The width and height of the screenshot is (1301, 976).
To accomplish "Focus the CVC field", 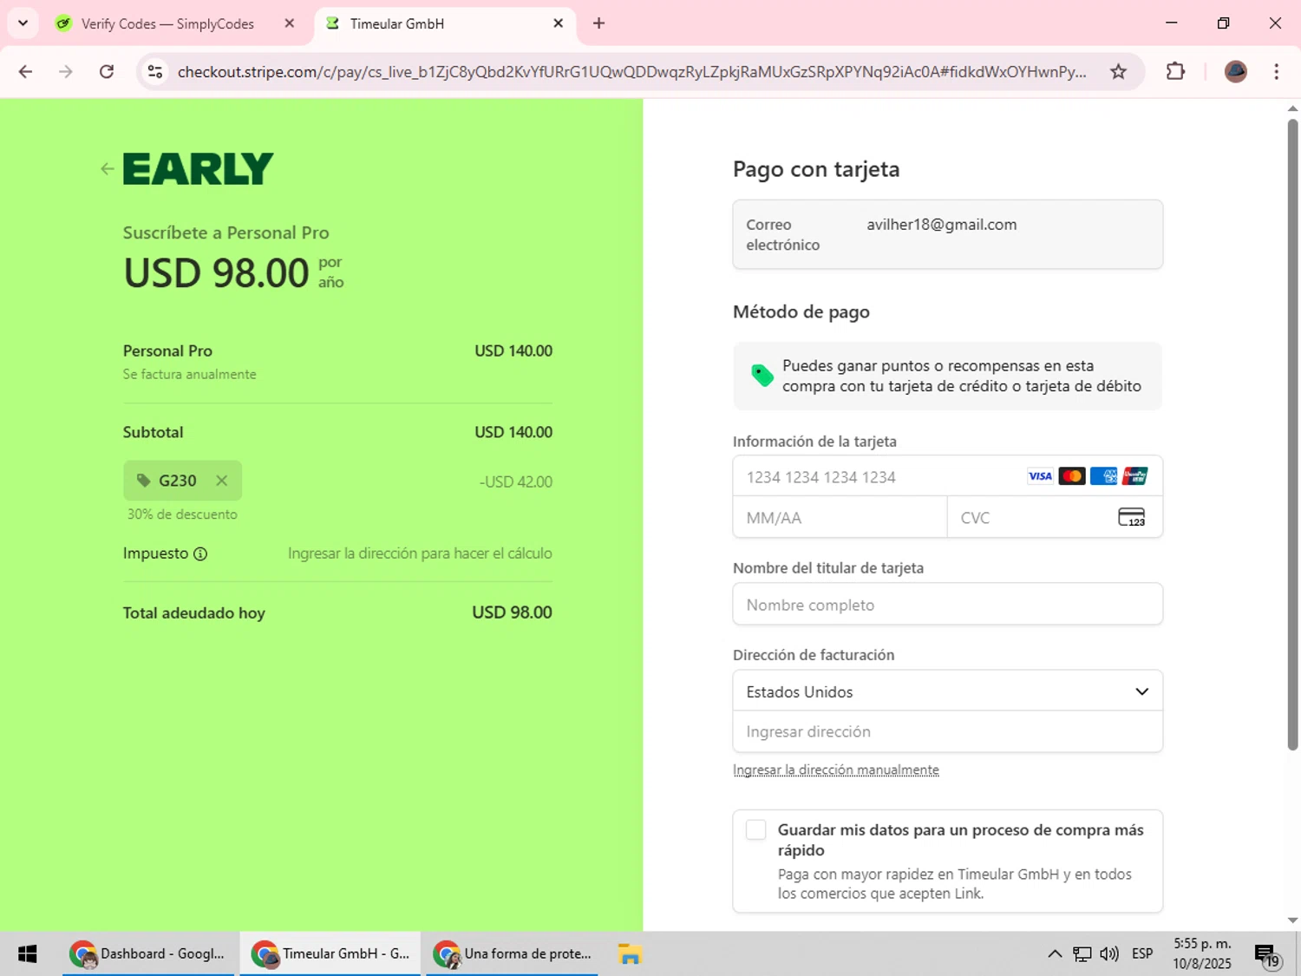I will click(x=1055, y=518).
